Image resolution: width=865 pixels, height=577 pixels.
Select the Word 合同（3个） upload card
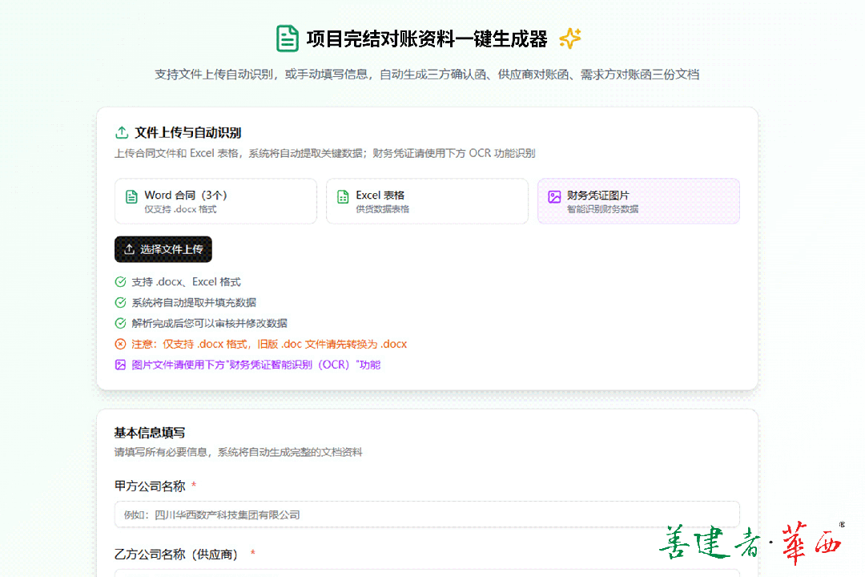[x=215, y=201]
